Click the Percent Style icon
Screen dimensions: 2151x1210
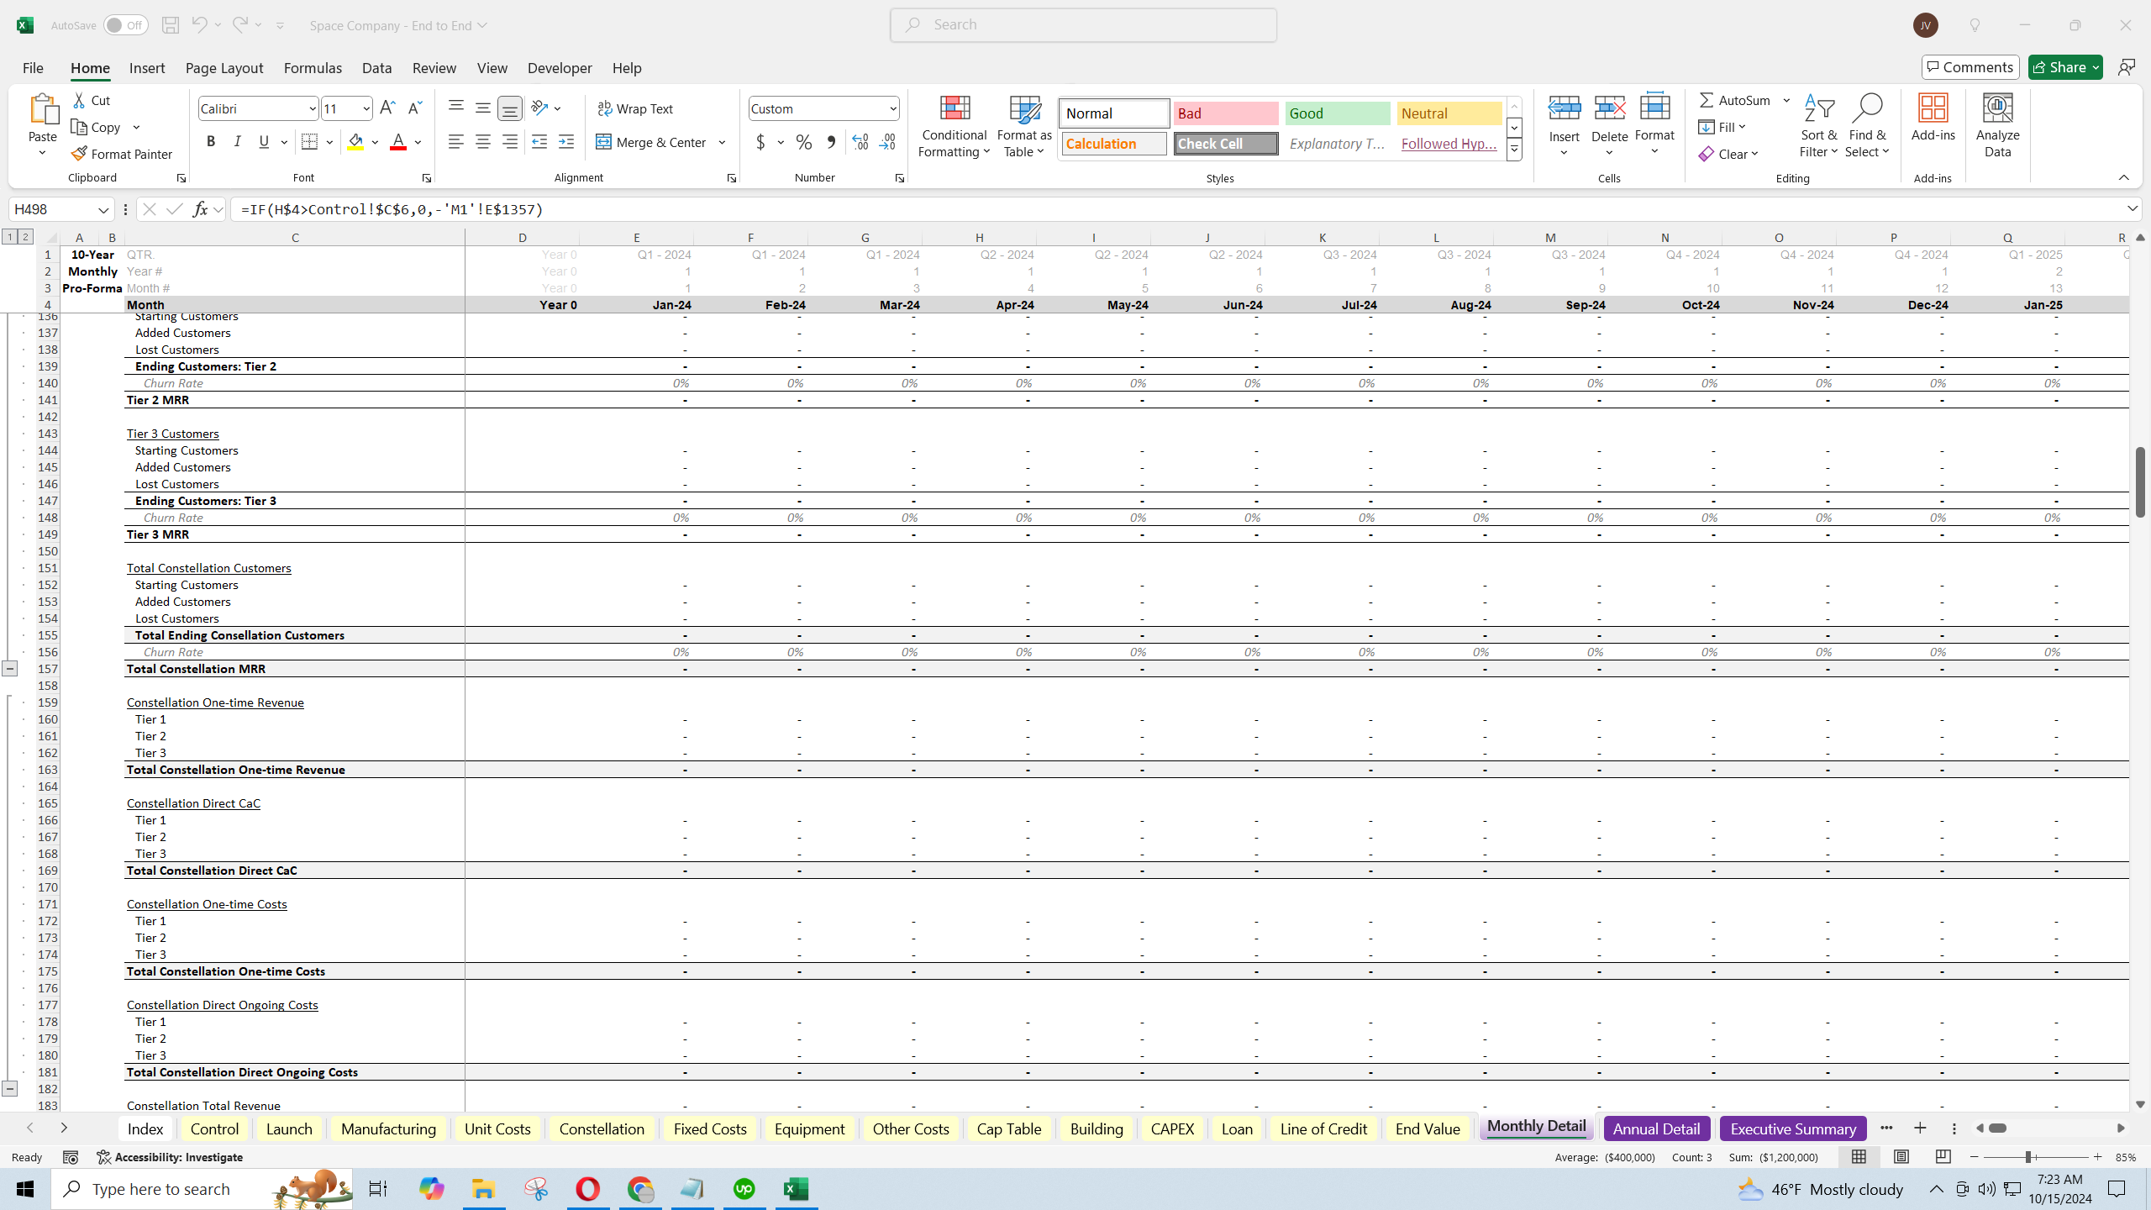point(804,142)
